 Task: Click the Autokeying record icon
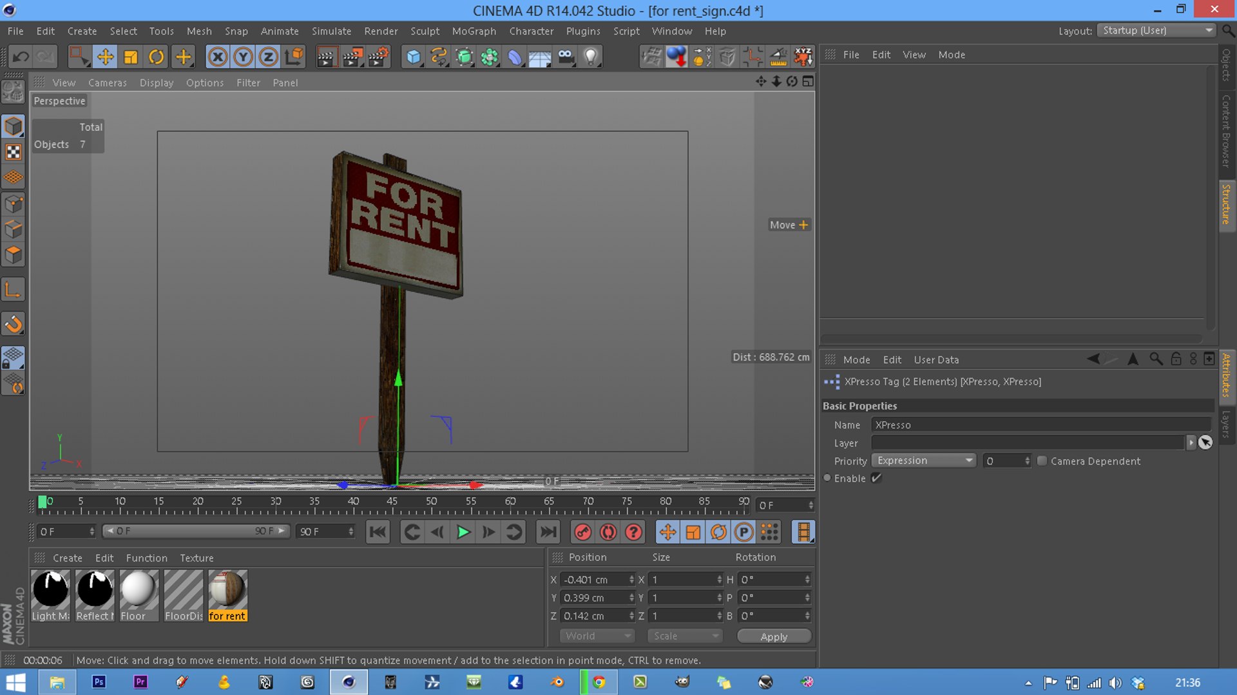(608, 532)
